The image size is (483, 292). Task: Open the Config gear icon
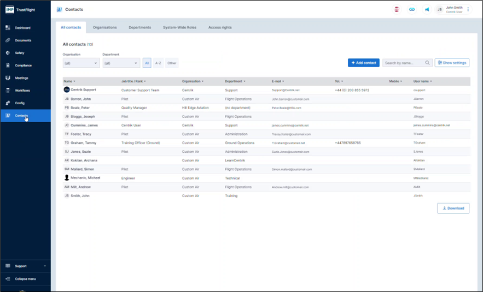(8, 103)
